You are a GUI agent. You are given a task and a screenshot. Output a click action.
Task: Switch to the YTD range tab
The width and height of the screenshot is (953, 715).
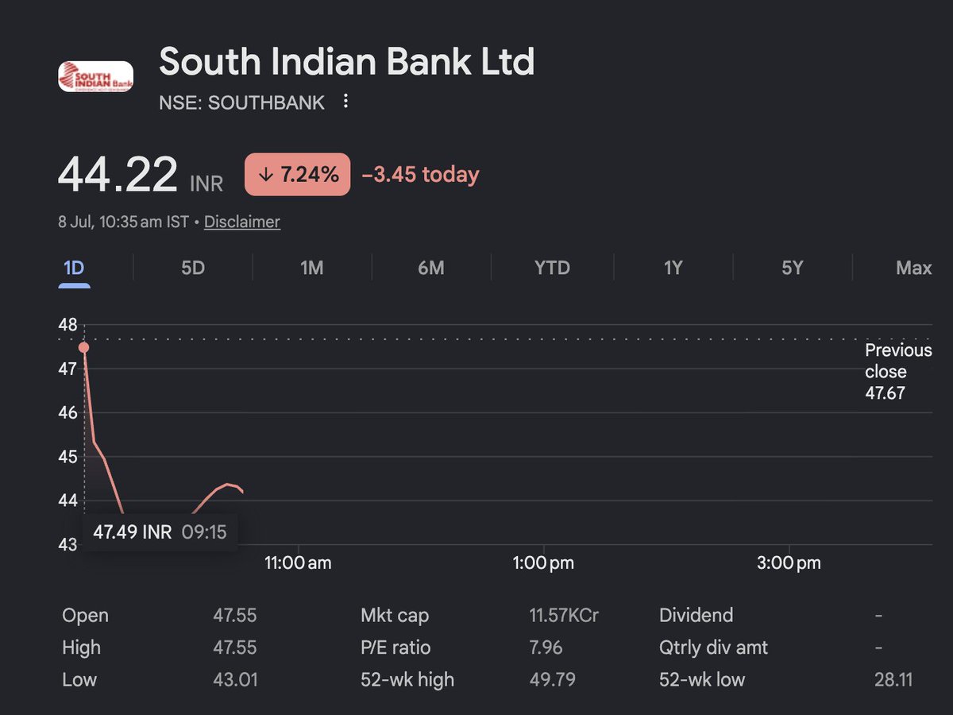tap(552, 269)
